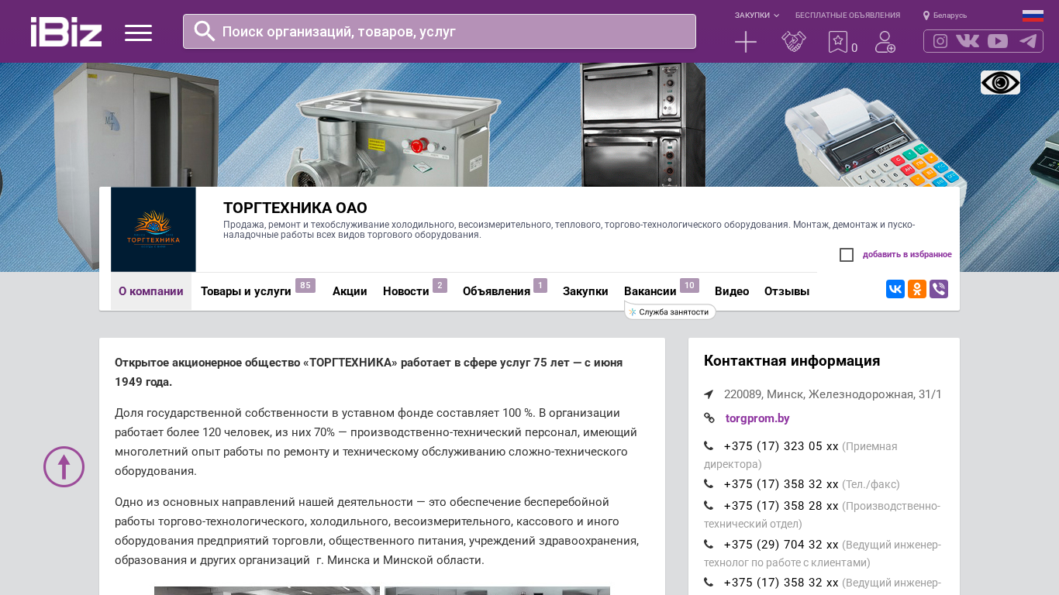Click the address arrow icon
Screen dimensions: 1059x595
tap(709, 394)
